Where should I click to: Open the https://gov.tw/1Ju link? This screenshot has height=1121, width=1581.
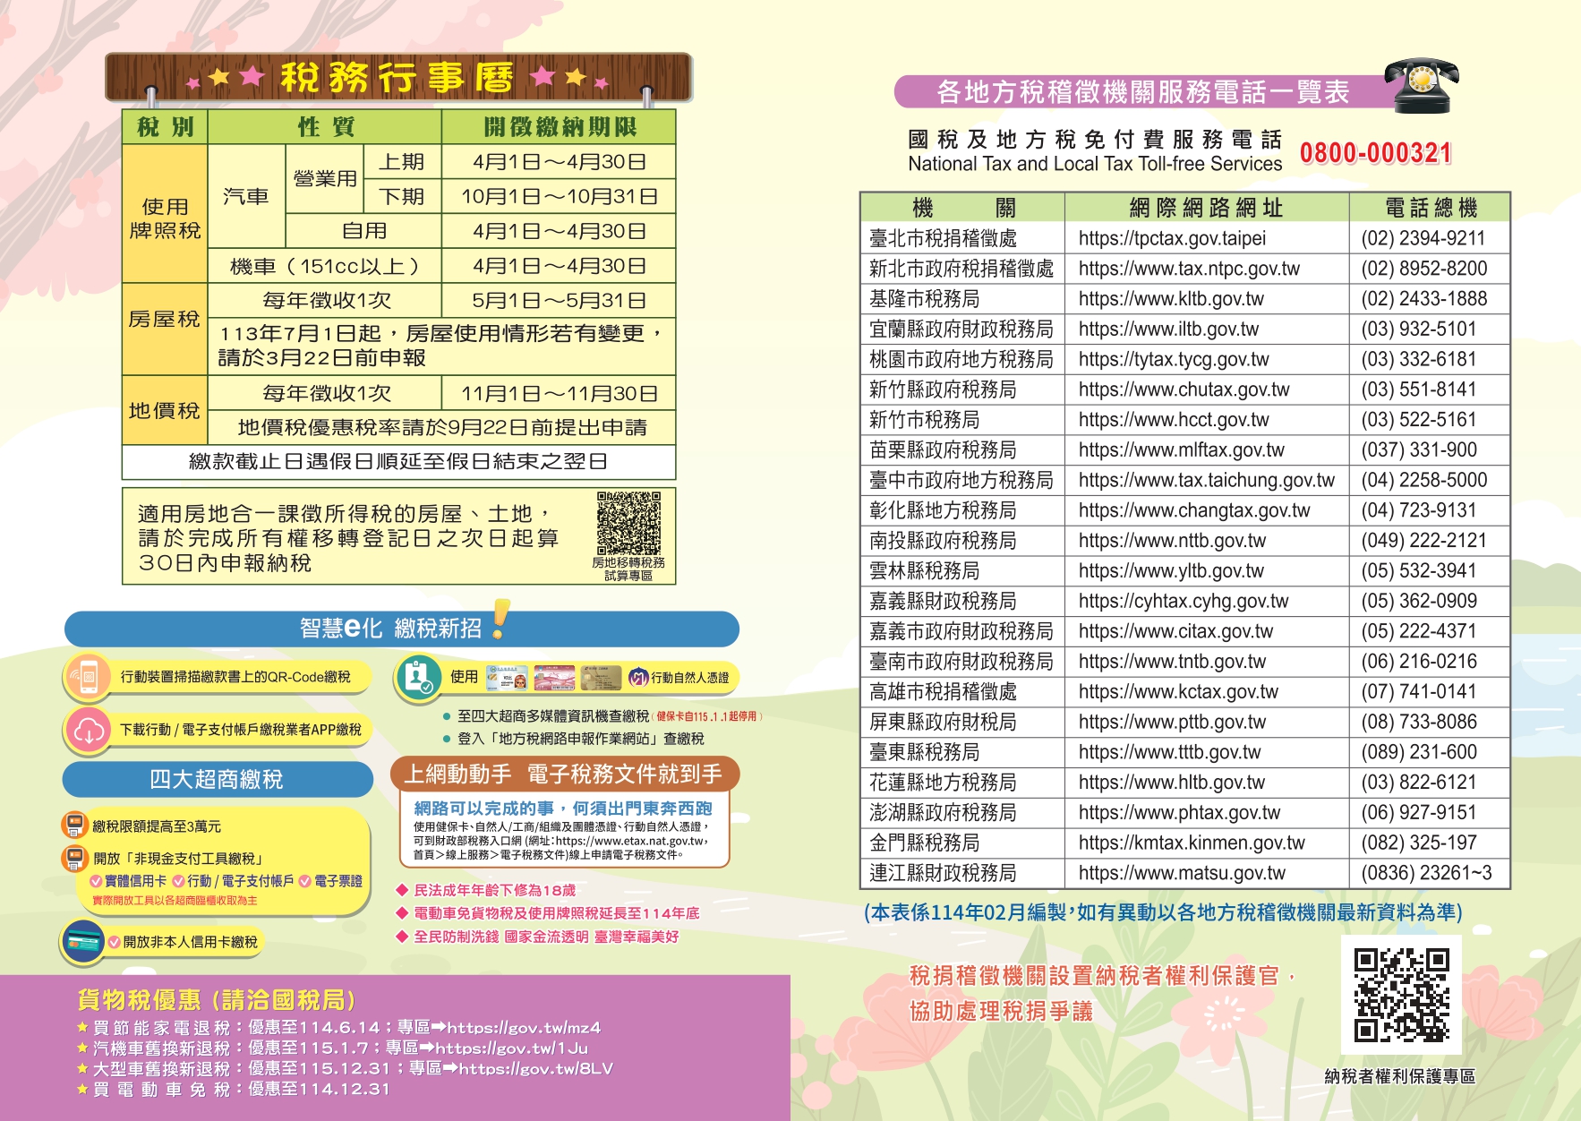(x=511, y=1048)
